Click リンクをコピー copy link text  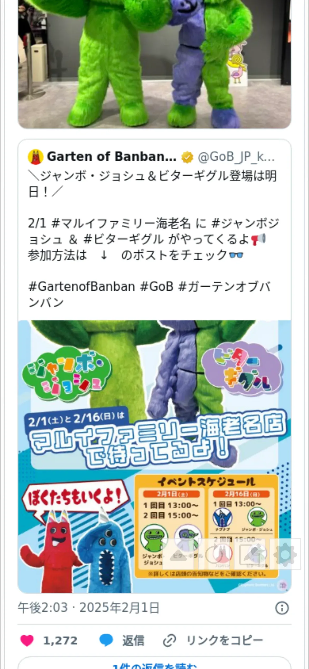[x=225, y=641]
